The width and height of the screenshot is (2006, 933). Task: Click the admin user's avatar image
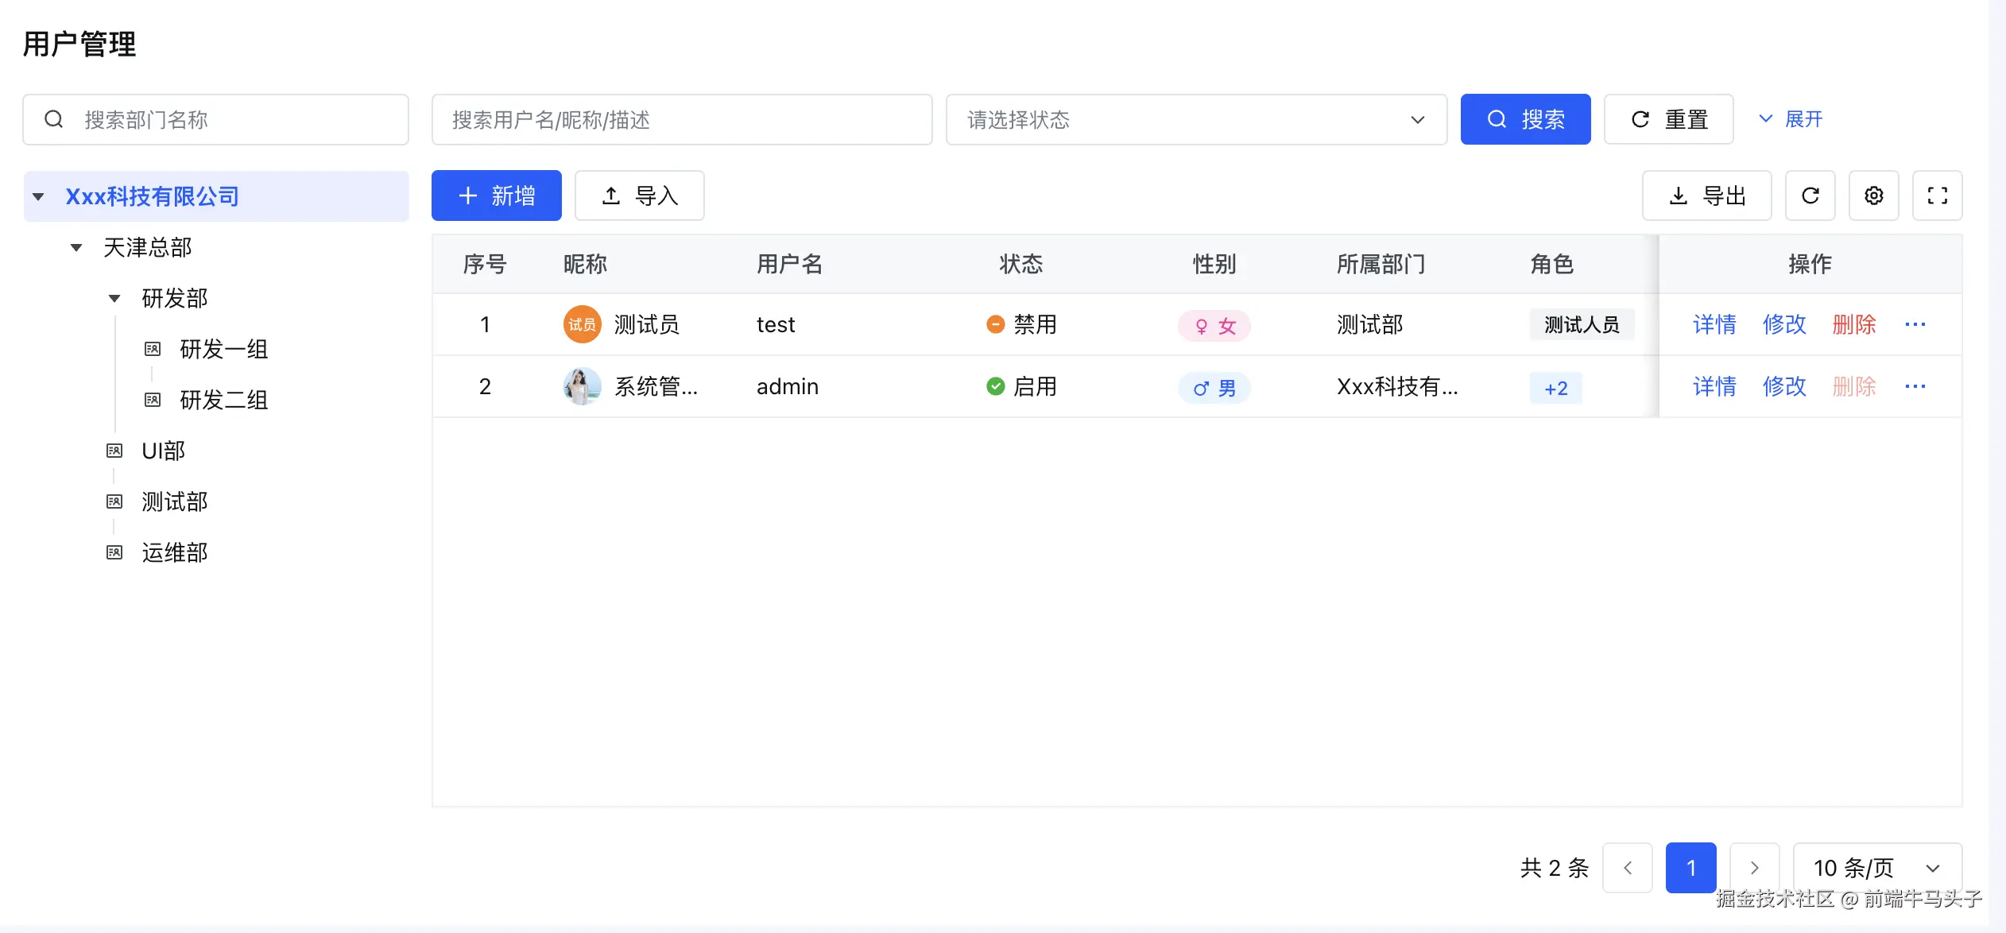582,386
